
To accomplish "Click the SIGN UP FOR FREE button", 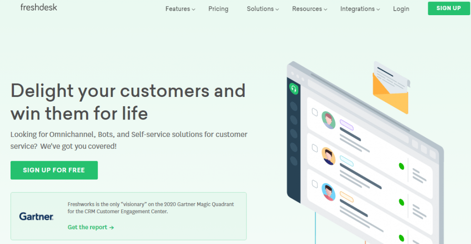I will point(54,170).
